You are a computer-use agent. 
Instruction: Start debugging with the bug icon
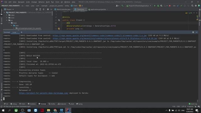point(158,6)
